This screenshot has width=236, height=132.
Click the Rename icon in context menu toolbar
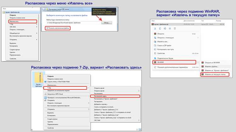tap(165, 29)
